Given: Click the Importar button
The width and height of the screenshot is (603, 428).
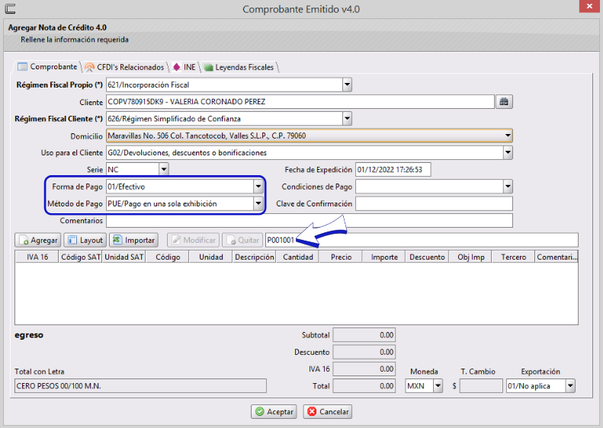Looking at the screenshot, I should pyautogui.click(x=134, y=240).
